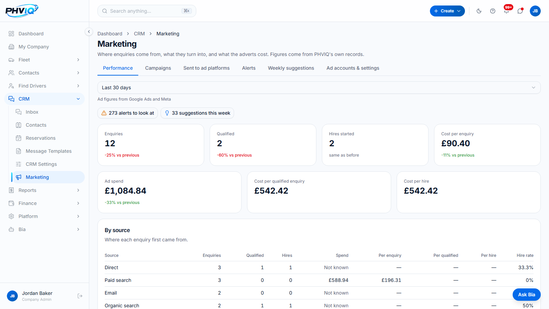Open My Company in the sidebar

45,47
